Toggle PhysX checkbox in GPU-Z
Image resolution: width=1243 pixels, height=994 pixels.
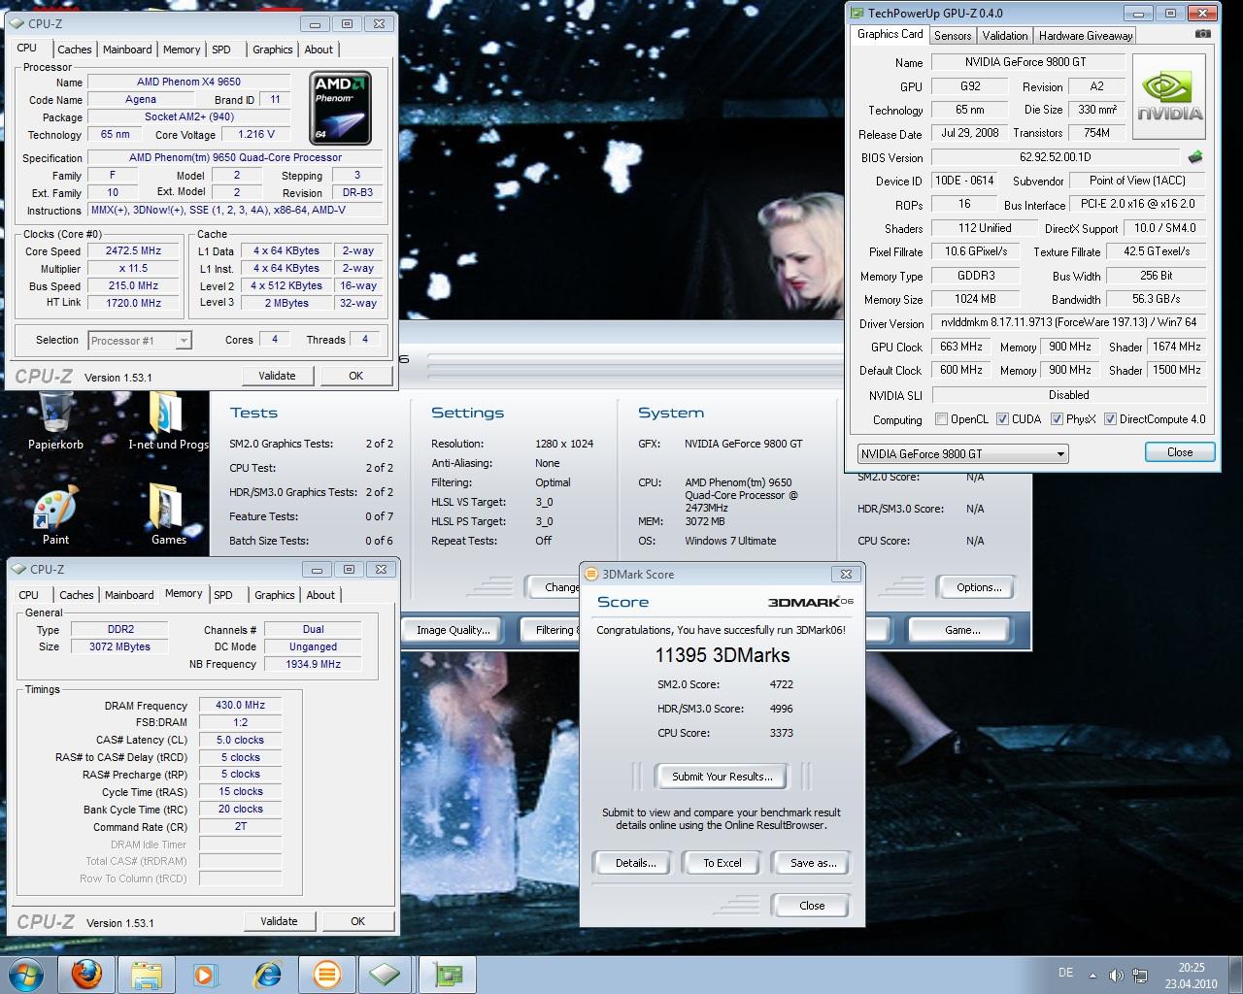[x=1057, y=419]
